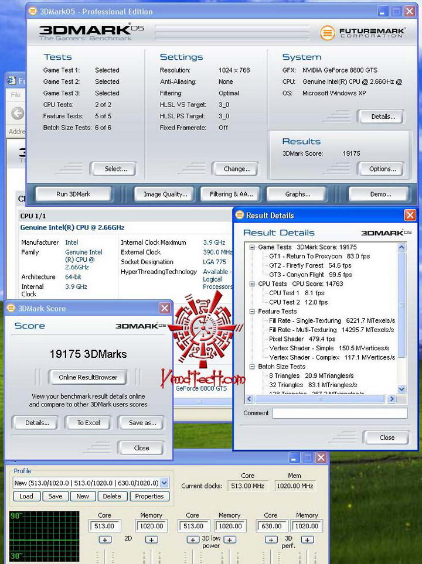
Task: Close the 3DMark Score dialog with Close button
Action: click(141, 448)
